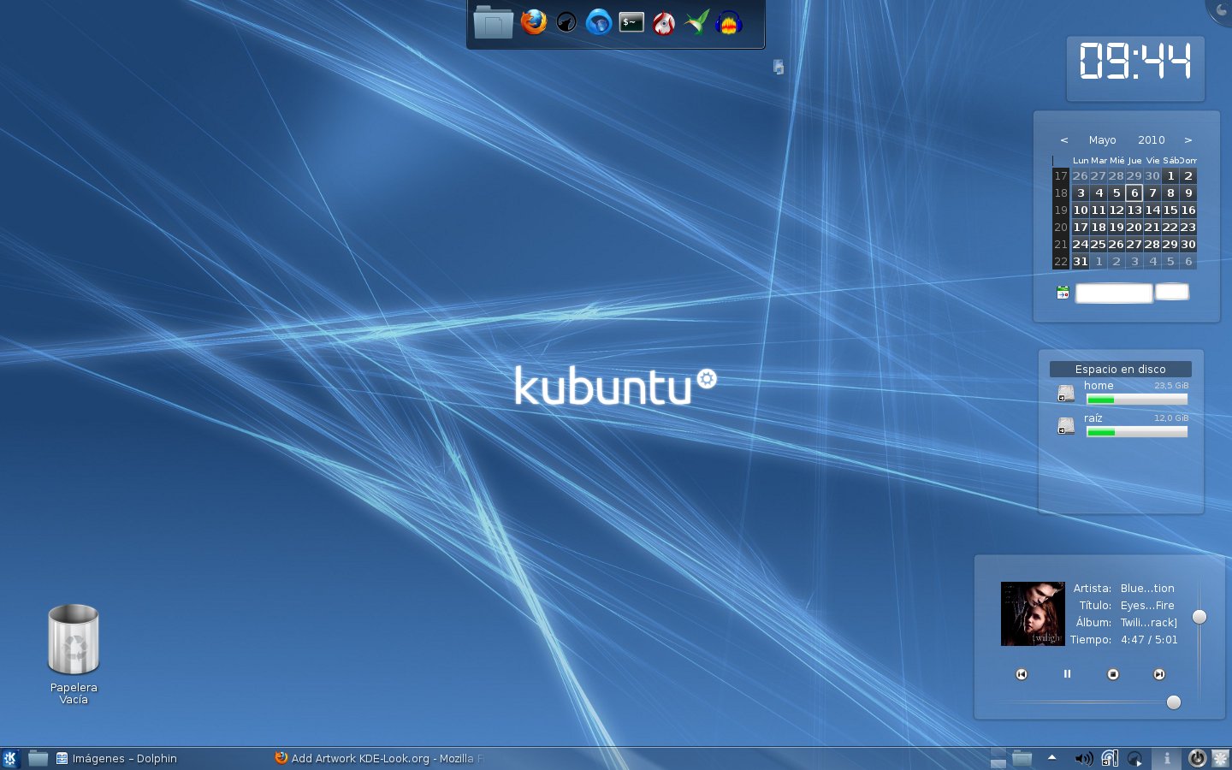Click the power/shutdown button in panel
This screenshot has height=770, width=1232.
tap(1197, 758)
